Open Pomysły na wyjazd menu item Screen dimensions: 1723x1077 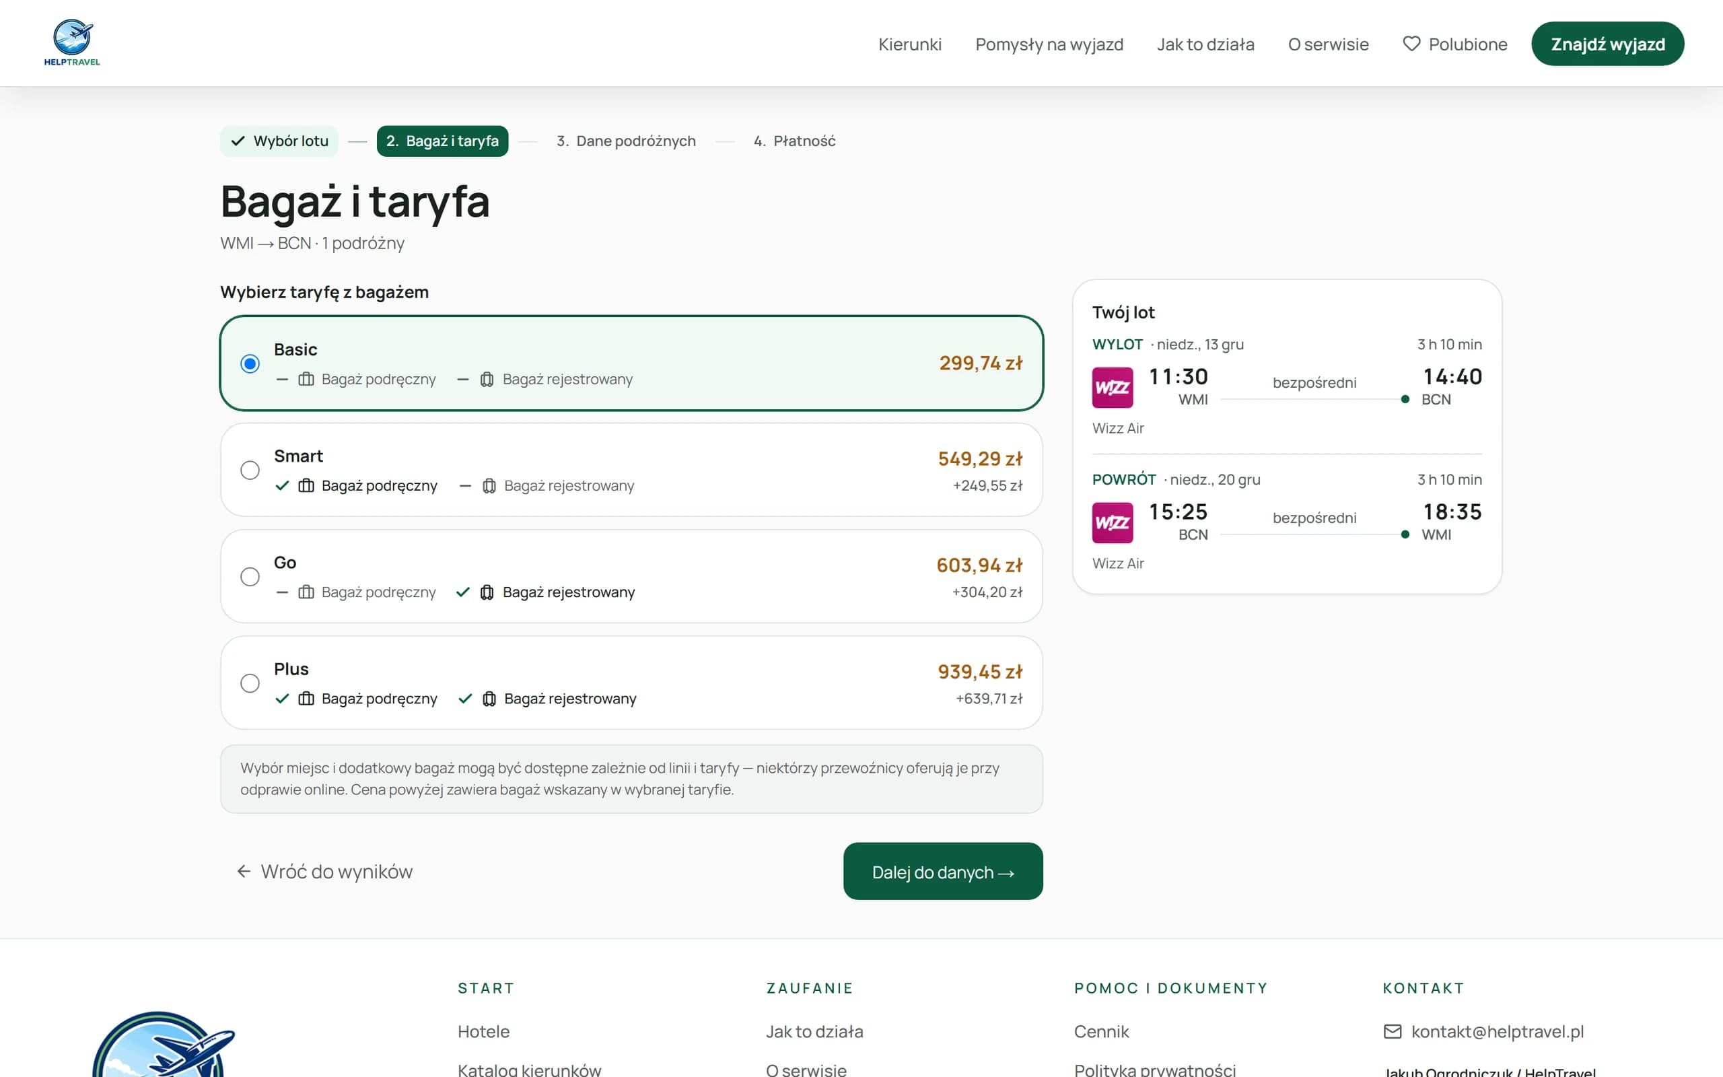click(x=1049, y=44)
